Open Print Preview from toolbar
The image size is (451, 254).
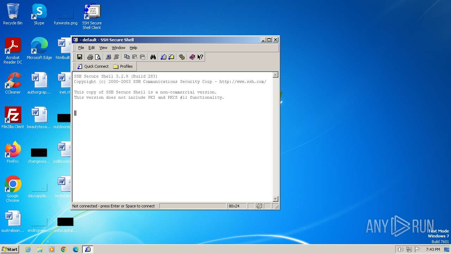[x=98, y=57]
